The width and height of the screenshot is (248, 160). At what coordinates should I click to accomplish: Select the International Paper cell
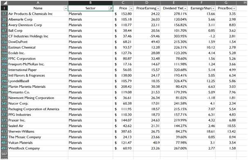[38, 70]
